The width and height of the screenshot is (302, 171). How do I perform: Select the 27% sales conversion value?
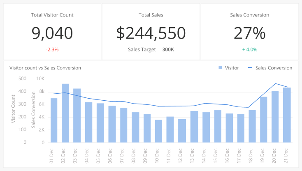[x=250, y=33]
